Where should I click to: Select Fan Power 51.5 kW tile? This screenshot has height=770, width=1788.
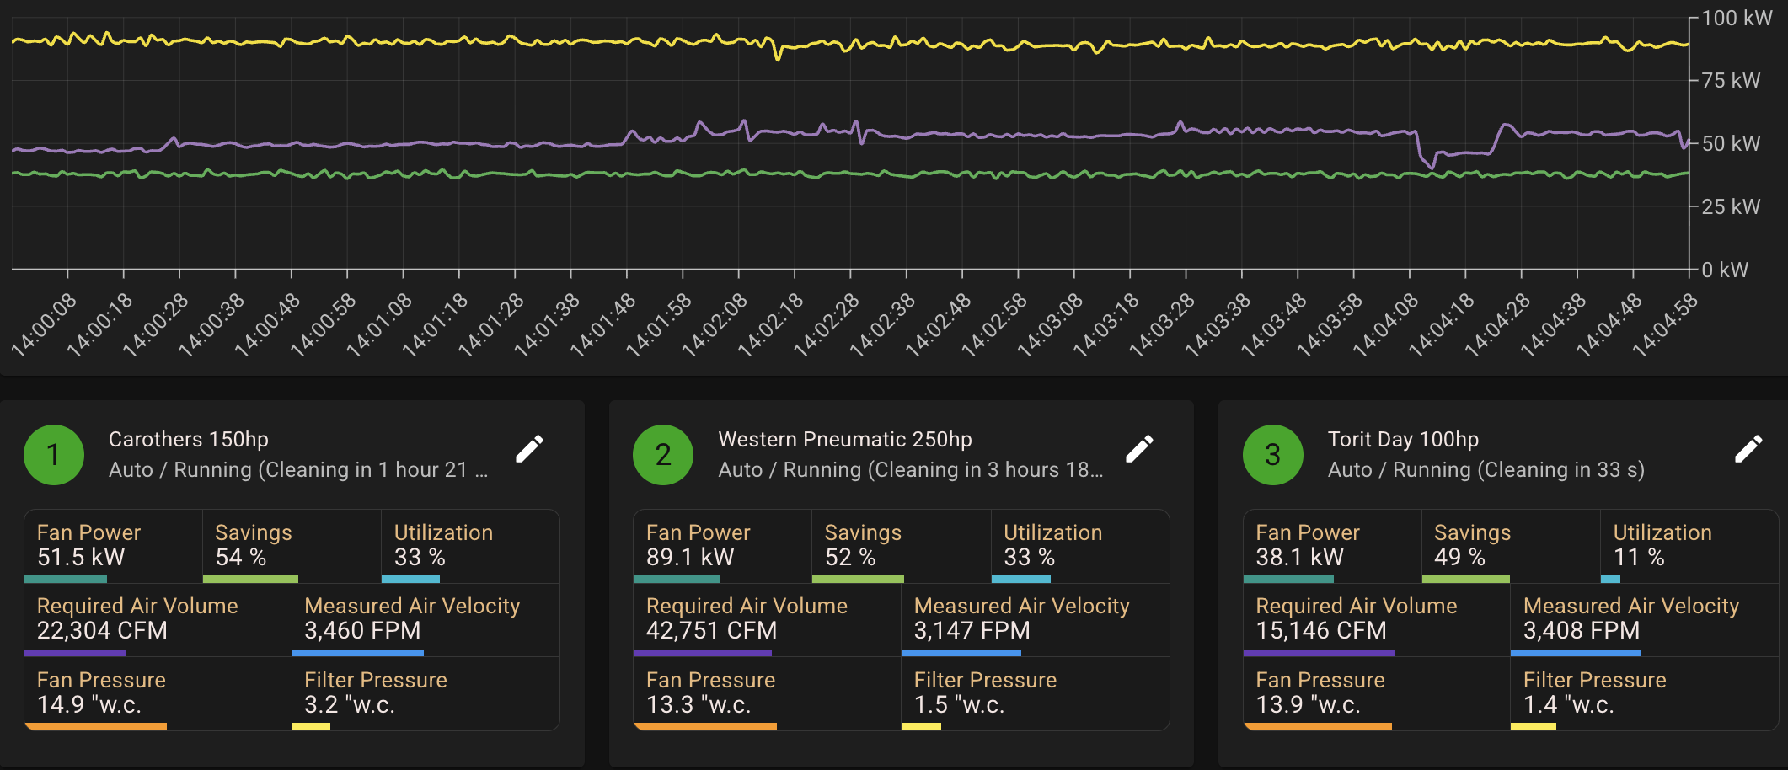tap(113, 546)
